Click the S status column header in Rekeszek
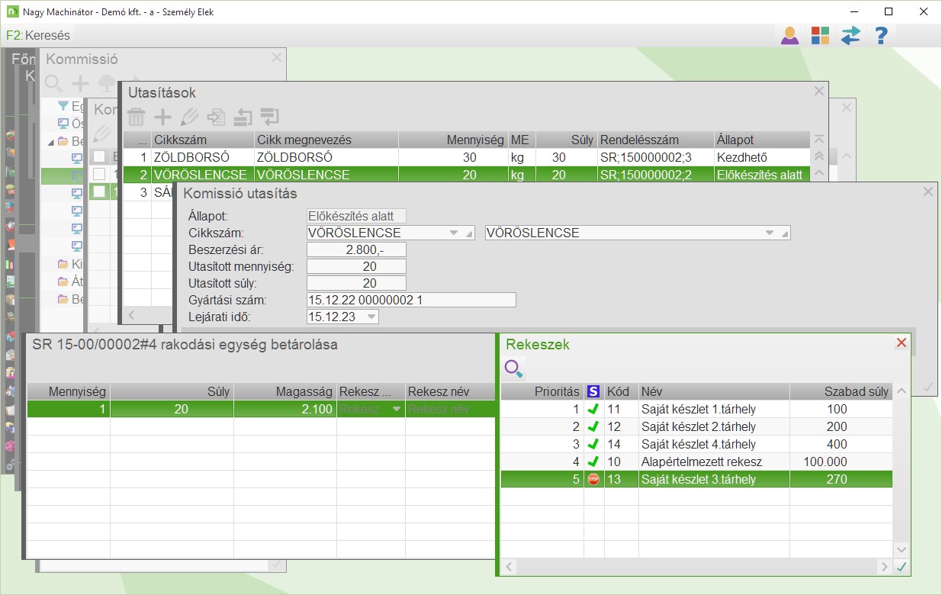 (593, 391)
